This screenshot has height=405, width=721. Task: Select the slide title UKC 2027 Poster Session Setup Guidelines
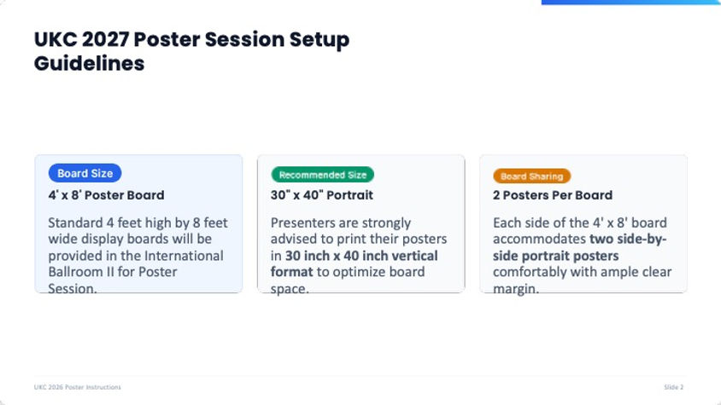point(191,51)
